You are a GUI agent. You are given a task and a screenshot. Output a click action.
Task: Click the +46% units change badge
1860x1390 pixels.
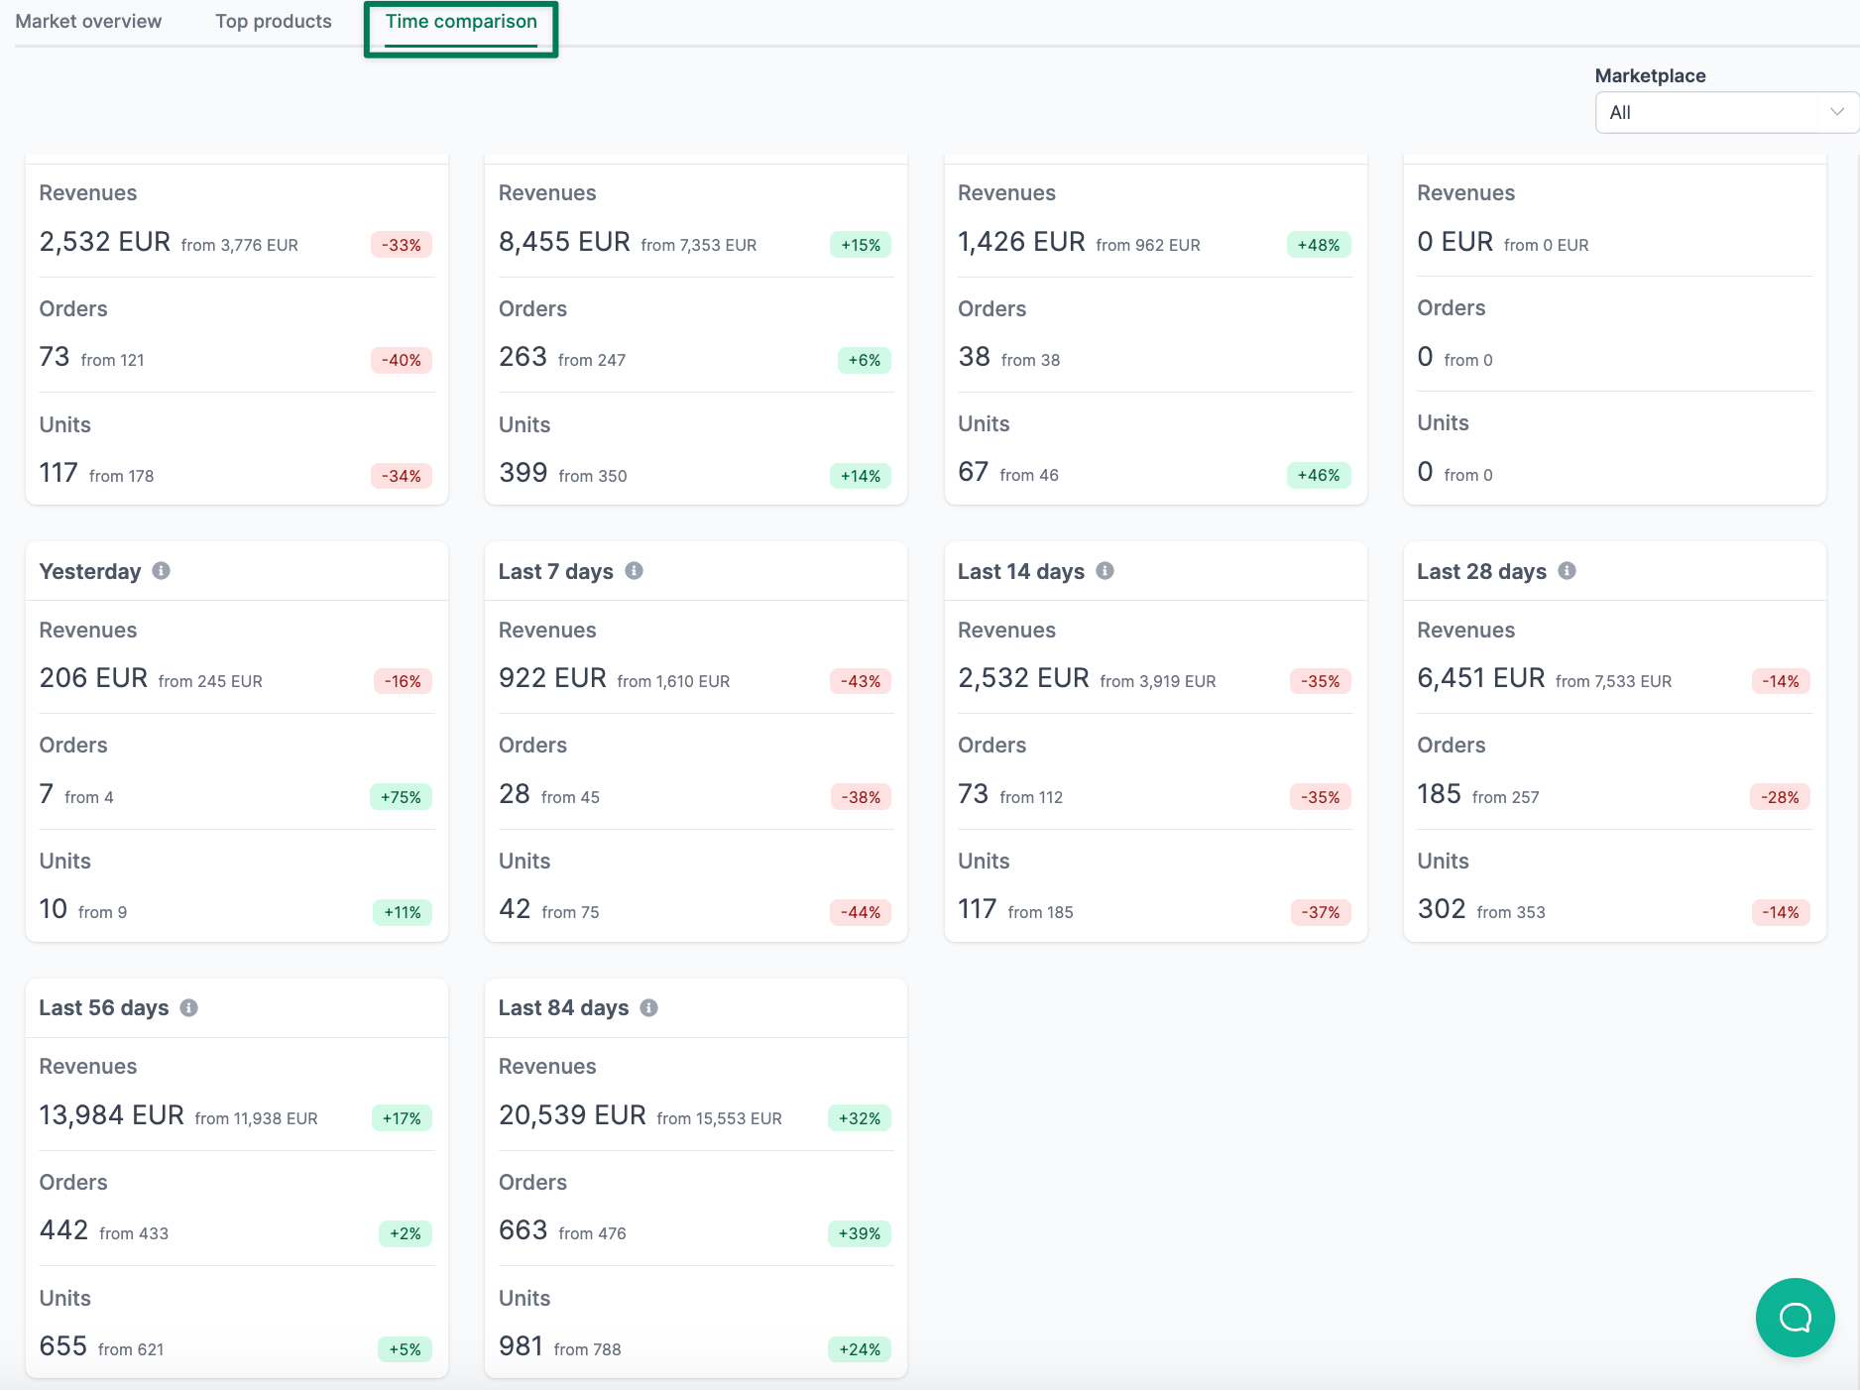(1319, 475)
